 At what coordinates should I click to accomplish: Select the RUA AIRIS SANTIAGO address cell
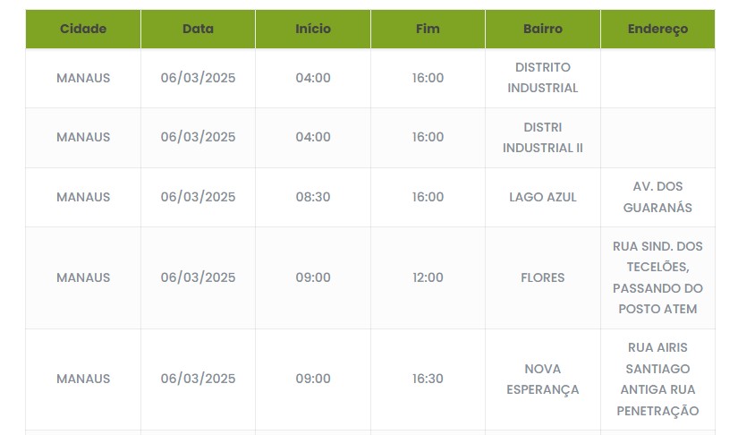click(657, 379)
